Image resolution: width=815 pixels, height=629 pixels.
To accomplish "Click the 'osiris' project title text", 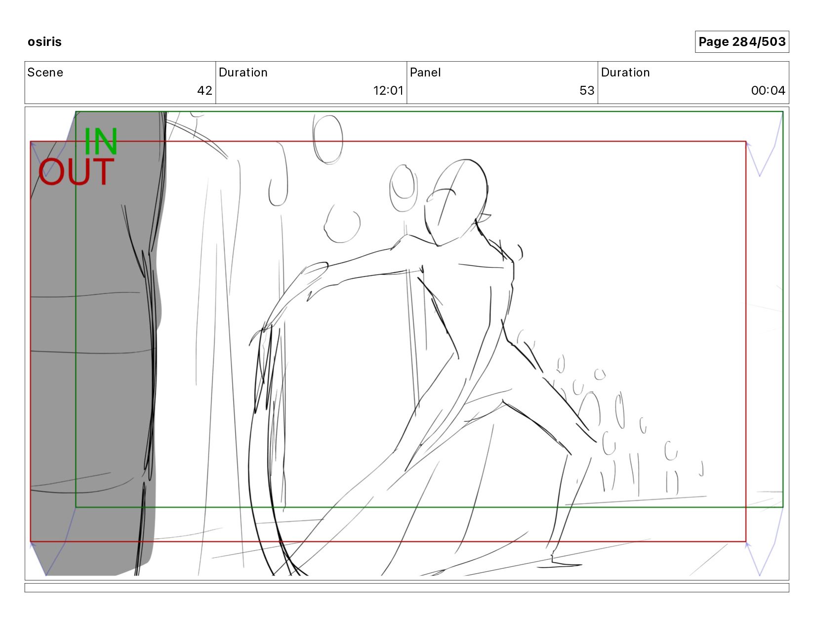I will [44, 42].
